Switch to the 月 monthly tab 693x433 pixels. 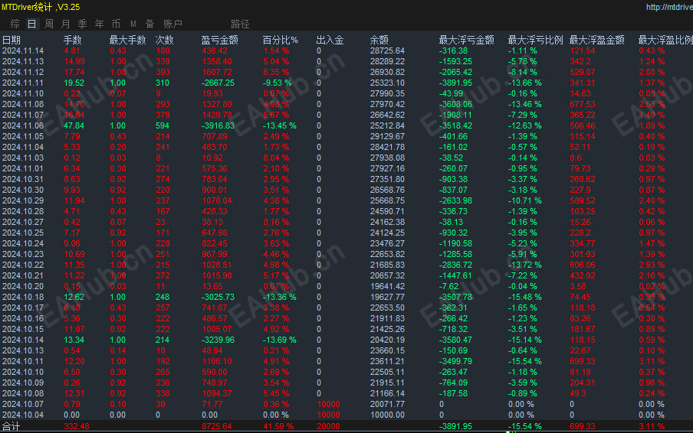(66, 24)
